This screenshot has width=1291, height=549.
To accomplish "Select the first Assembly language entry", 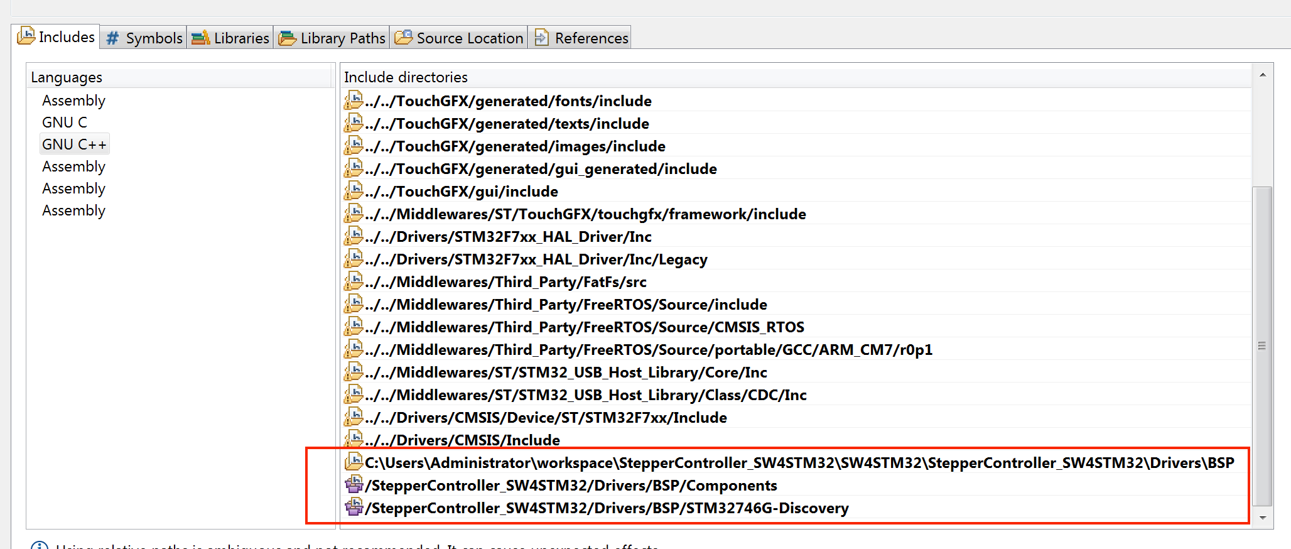I will 73,101.
